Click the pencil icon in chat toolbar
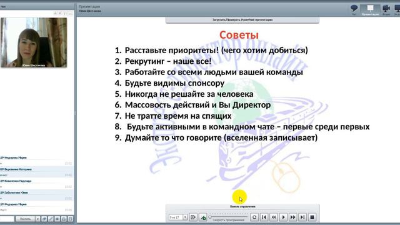The width and height of the screenshot is (400, 225). click(x=51, y=219)
